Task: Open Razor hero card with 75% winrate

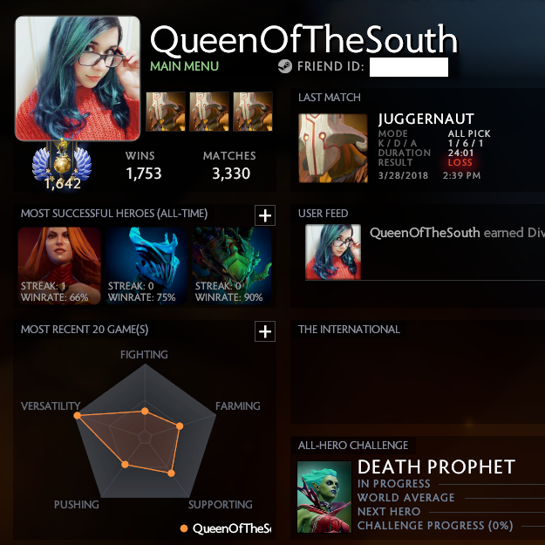Action: pyautogui.click(x=146, y=266)
